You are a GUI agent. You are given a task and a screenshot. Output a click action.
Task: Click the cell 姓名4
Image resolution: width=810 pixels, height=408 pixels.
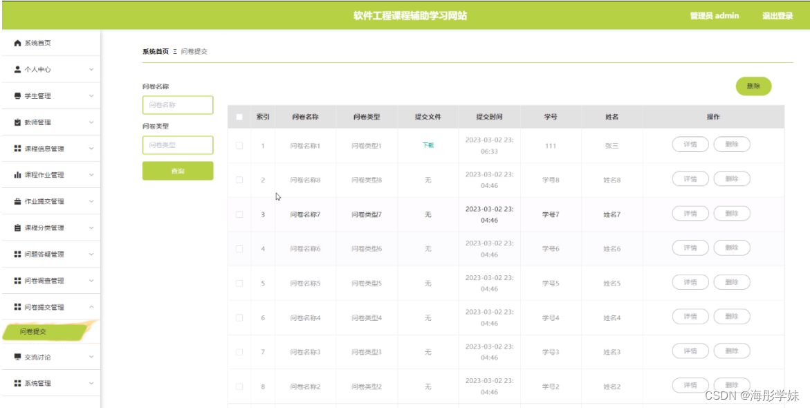pos(612,317)
